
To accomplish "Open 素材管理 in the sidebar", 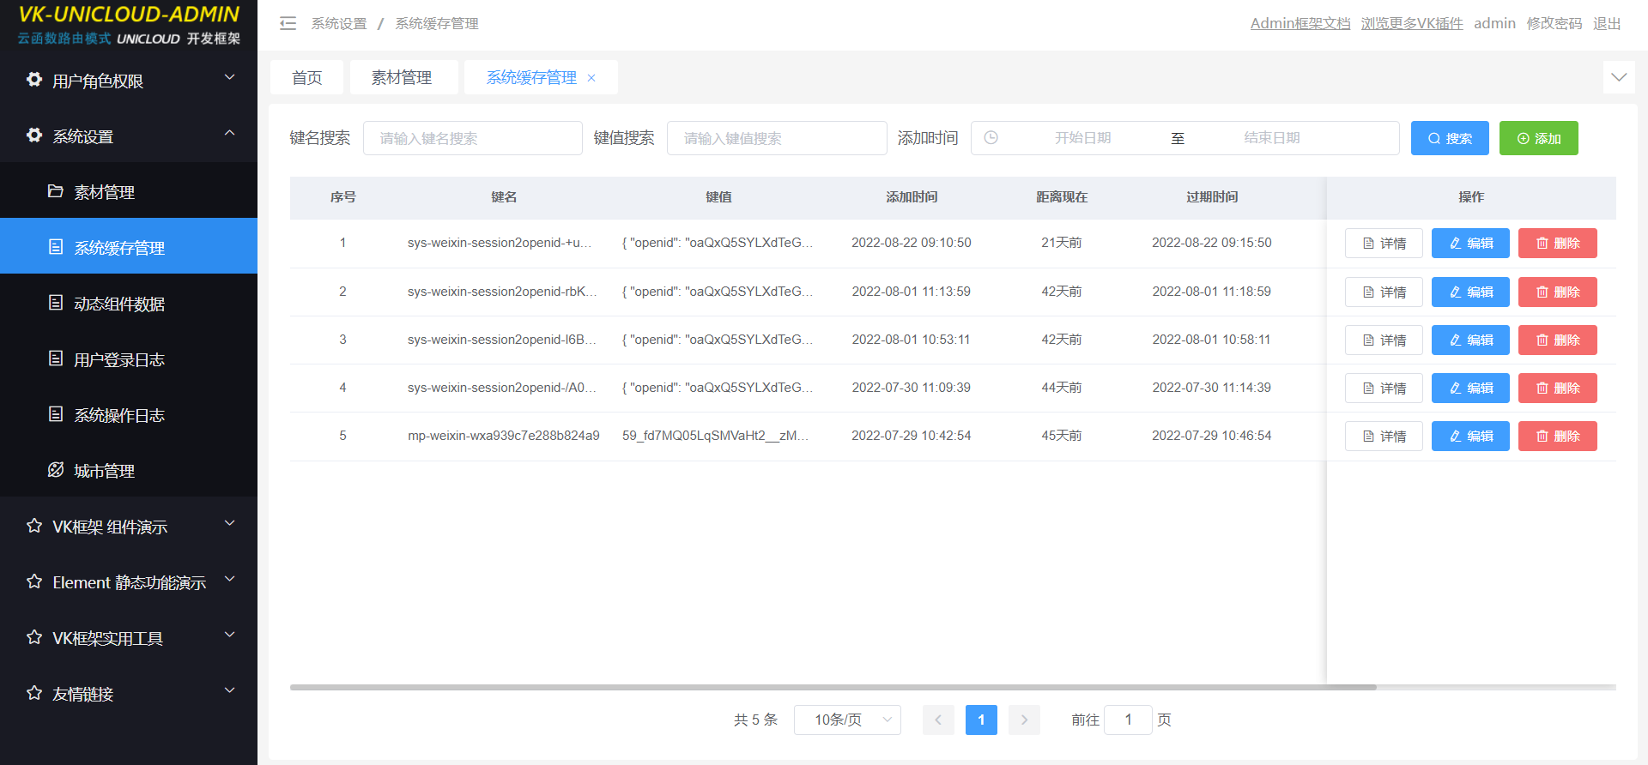I will pos(129,192).
